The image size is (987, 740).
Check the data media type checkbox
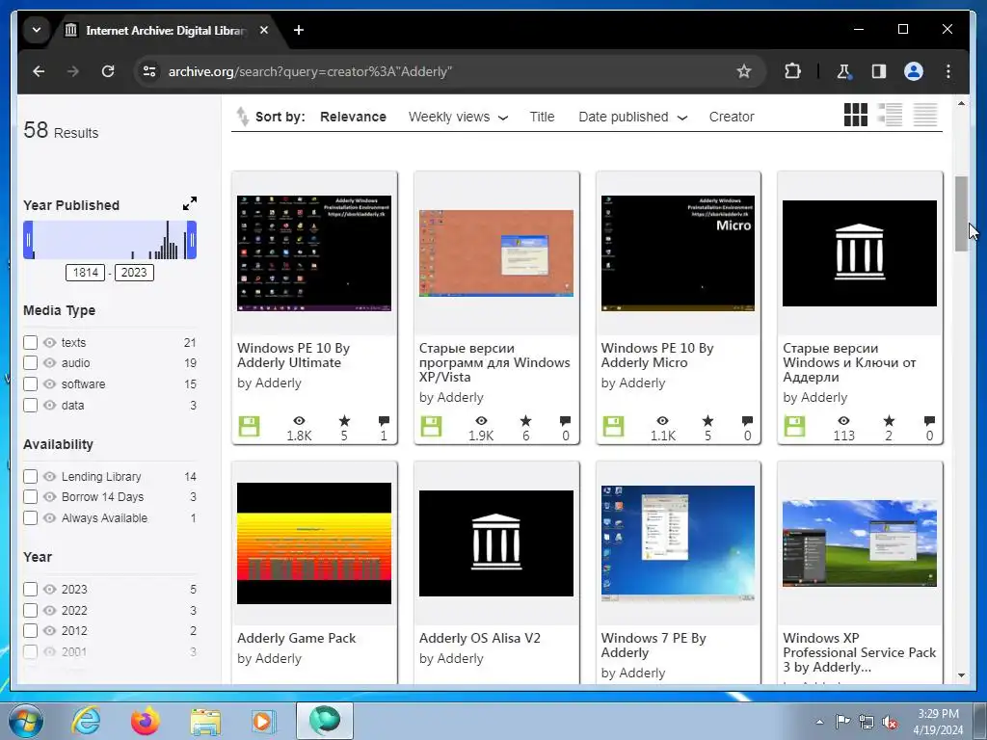[30, 406]
